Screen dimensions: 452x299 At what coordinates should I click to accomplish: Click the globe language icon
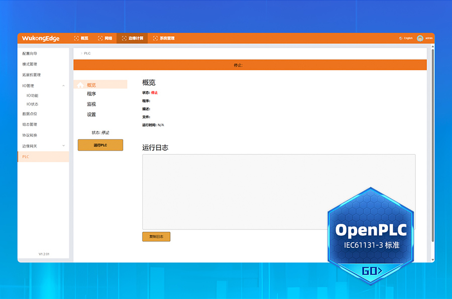[x=401, y=38]
